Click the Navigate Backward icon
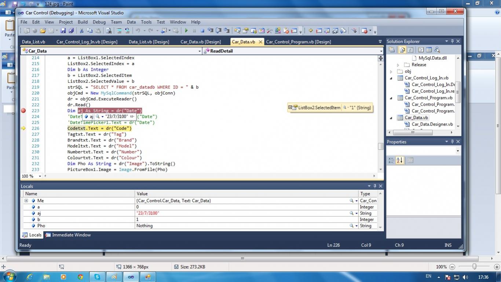The height and width of the screenshot is (282, 501). click(164, 31)
